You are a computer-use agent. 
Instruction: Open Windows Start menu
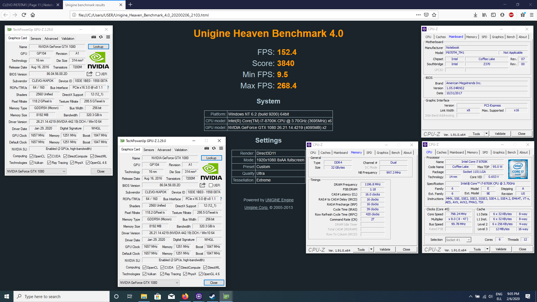pos(7,296)
